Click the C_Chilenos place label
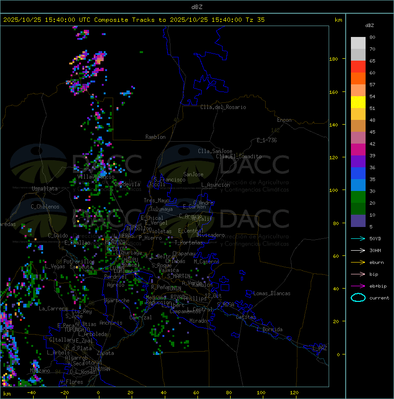The image size is (394, 399). point(45,207)
